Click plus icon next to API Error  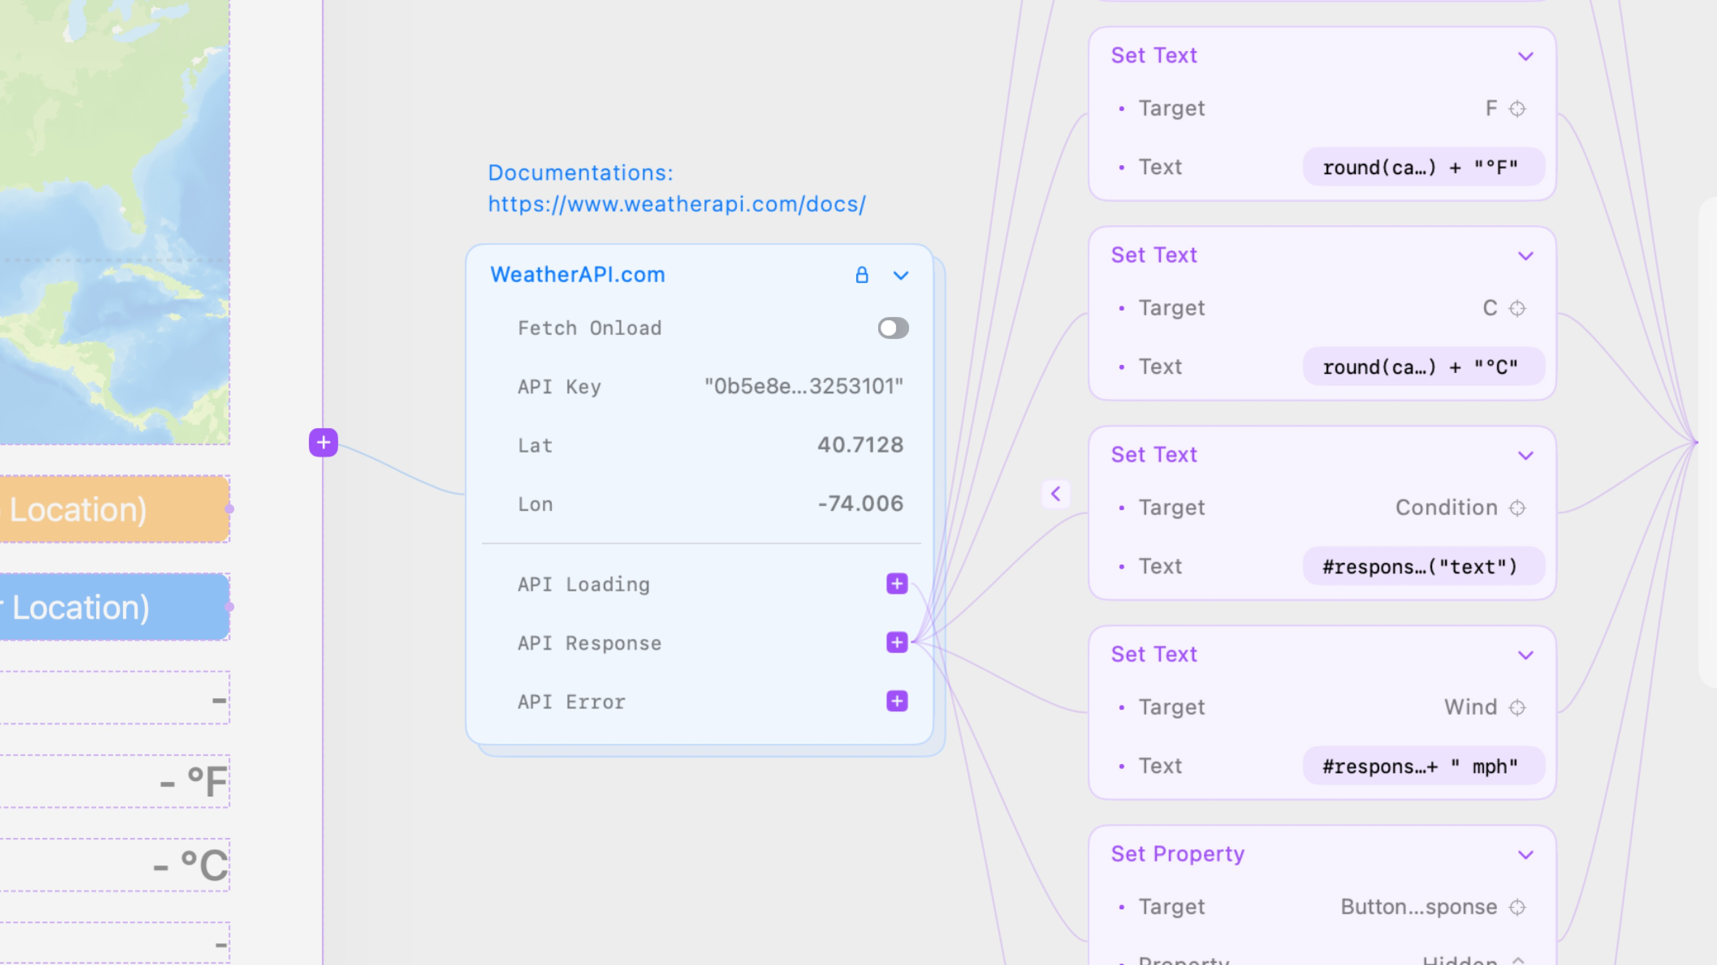[x=897, y=701]
